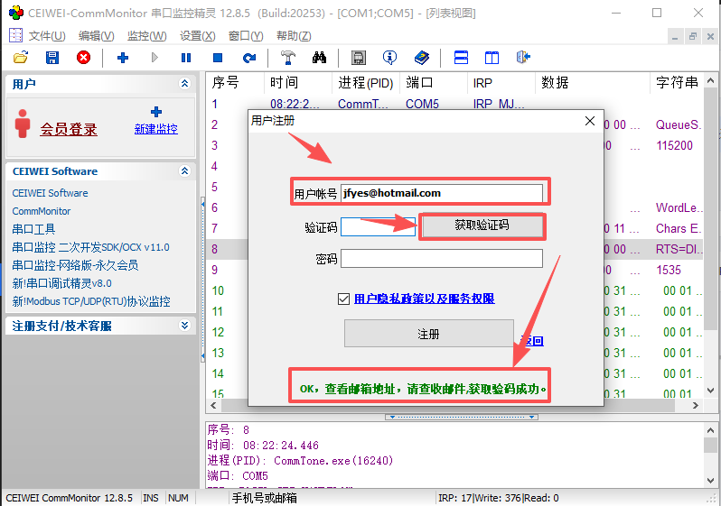Screen dimensions: 721x506
Task: Click the 密码 input field
Action: pos(441,259)
